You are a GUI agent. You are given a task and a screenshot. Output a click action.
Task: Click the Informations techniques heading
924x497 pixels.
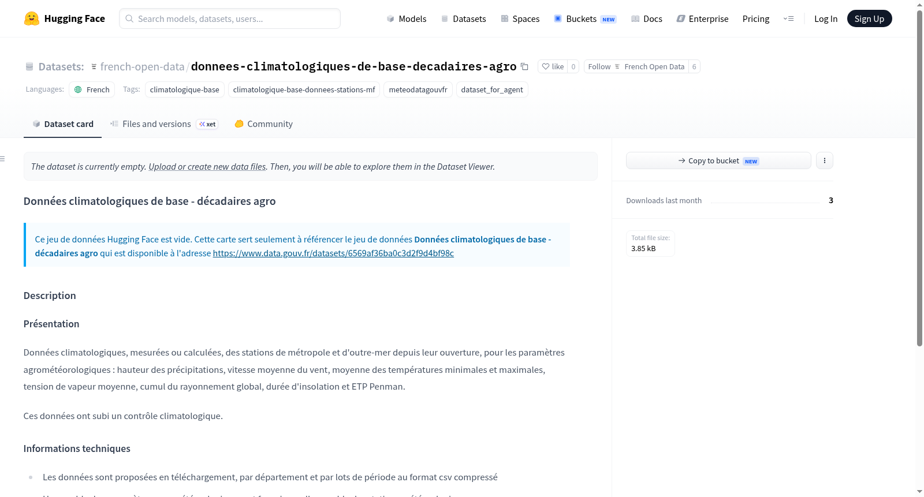[77, 449]
